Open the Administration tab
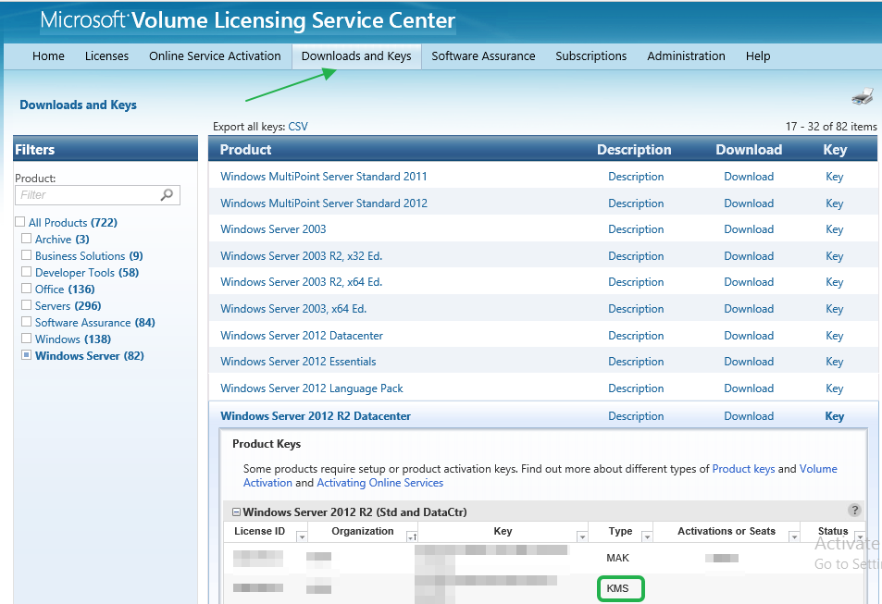This screenshot has width=882, height=604. [686, 56]
